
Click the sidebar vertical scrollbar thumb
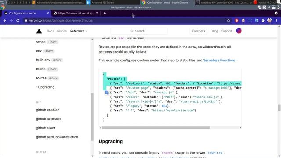92,117
